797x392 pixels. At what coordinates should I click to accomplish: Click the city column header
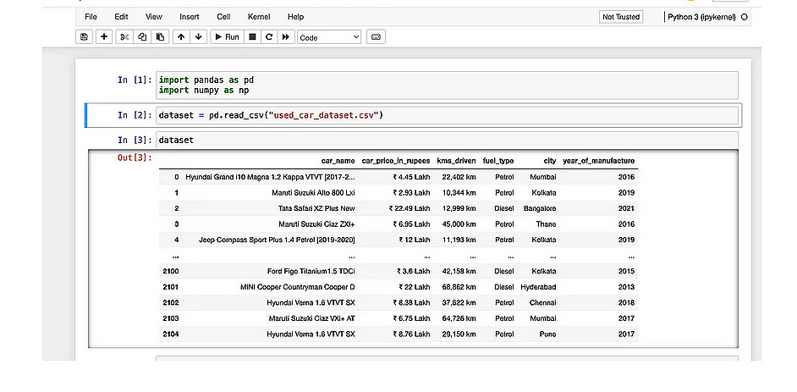tap(549, 161)
